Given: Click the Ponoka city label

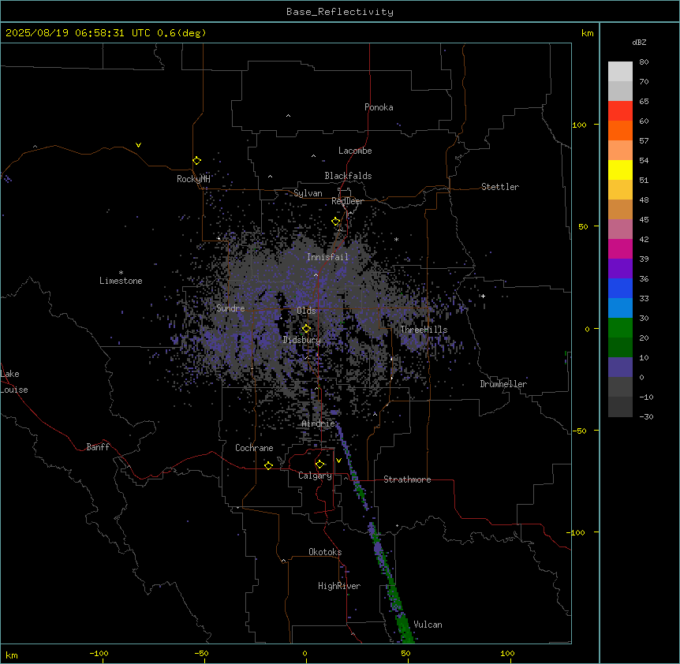Looking at the screenshot, I should point(379,107).
